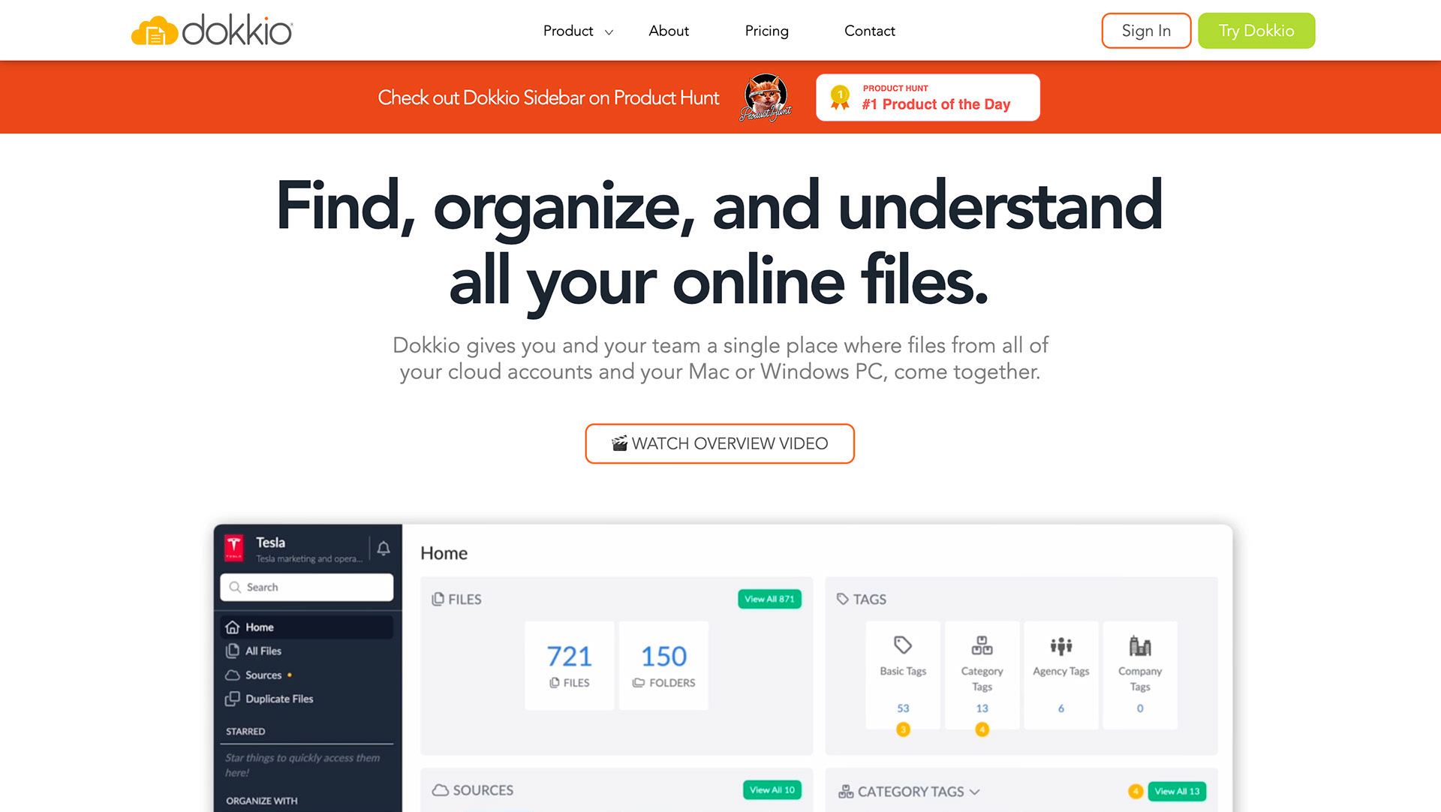The width and height of the screenshot is (1441, 812).
Task: Expand the Product dropdown menu
Action: pos(578,31)
